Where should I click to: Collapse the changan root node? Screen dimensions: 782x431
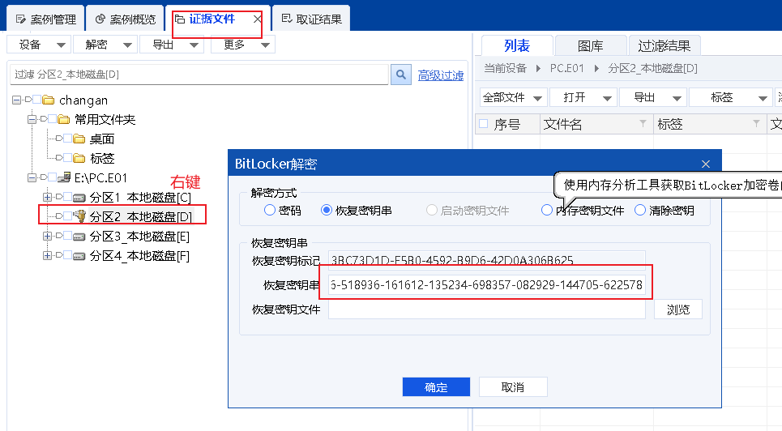(x=16, y=100)
